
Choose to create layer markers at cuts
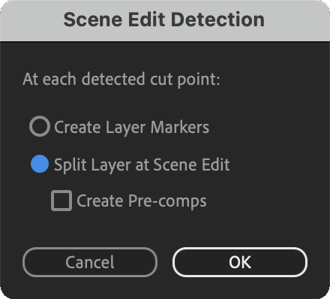(40, 126)
